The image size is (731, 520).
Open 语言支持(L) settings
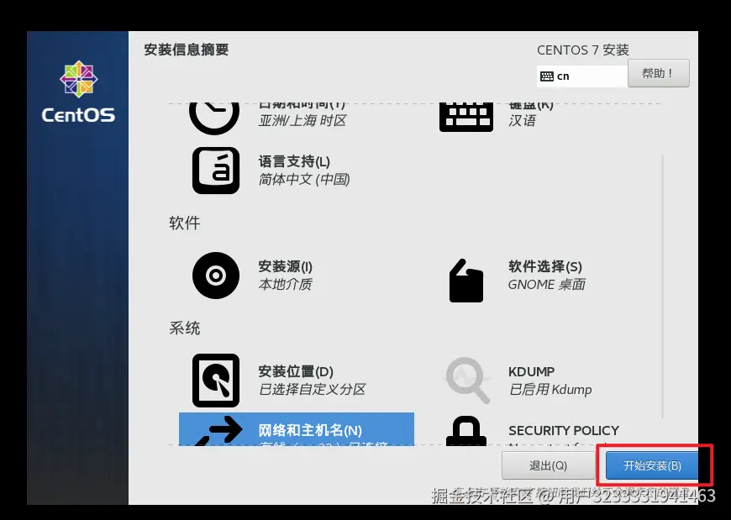pos(294,161)
